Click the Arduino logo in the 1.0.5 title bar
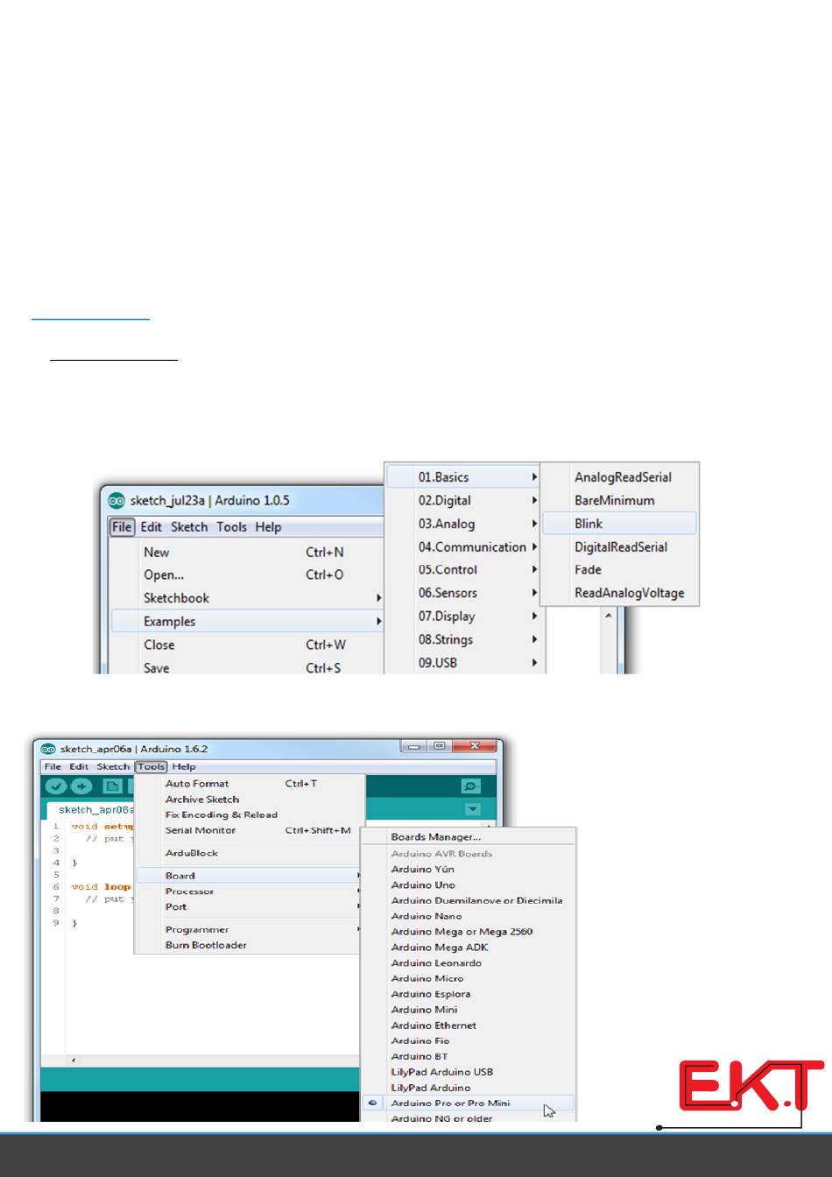The height and width of the screenshot is (1177, 832). click(x=116, y=501)
